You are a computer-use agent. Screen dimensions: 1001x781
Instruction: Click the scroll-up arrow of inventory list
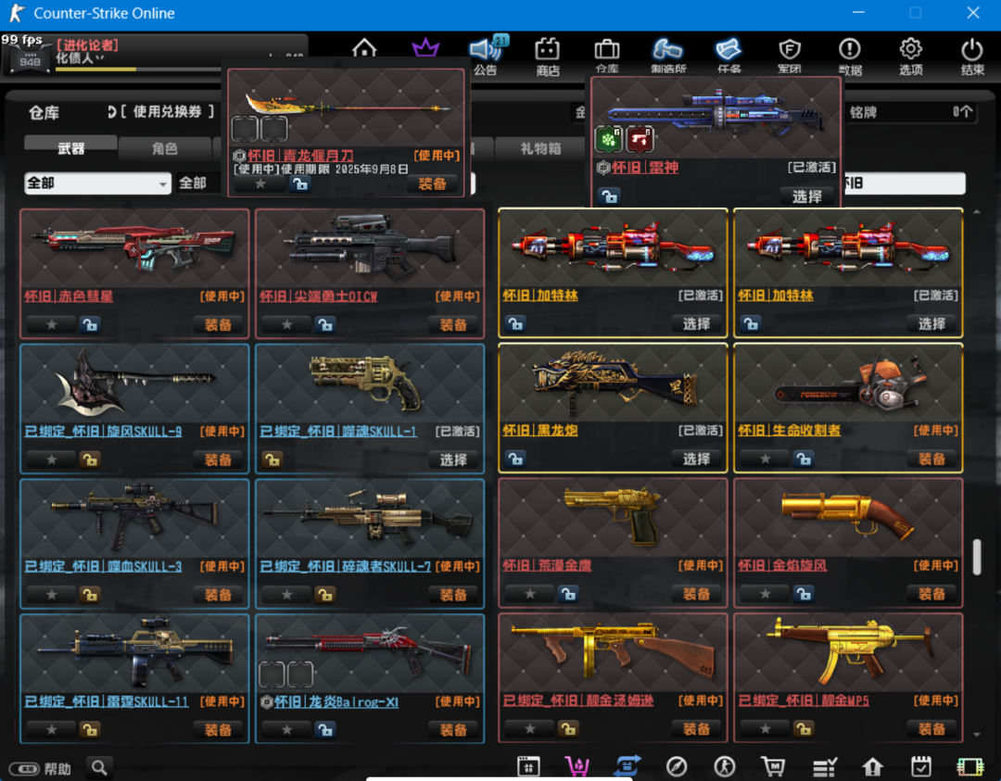(x=977, y=212)
